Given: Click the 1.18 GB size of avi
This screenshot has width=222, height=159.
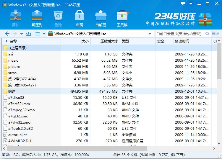Looking at the screenshot, I should [81, 54].
